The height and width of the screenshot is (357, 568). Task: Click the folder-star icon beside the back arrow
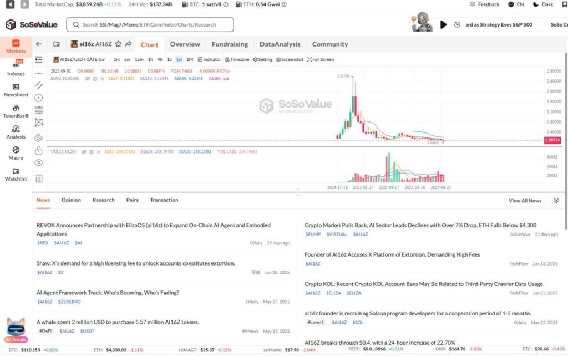57,44
